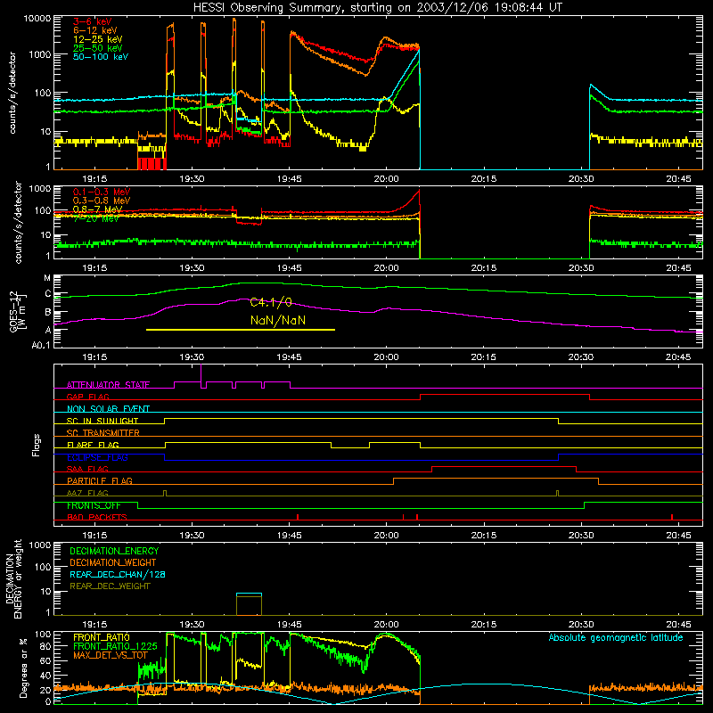The width and height of the screenshot is (713, 713).
Task: Select the 50-100 keV legend entry
Action: click(101, 57)
